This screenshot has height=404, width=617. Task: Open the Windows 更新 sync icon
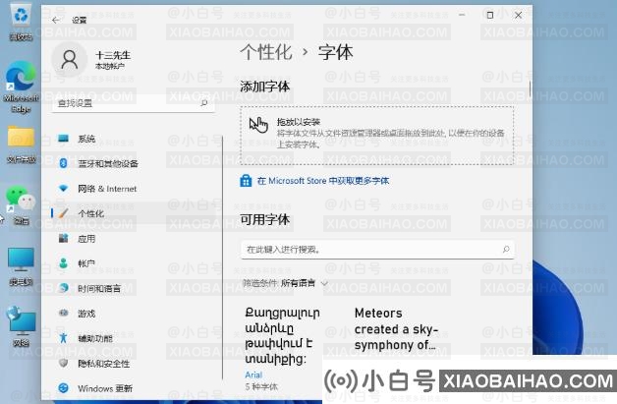(63, 388)
